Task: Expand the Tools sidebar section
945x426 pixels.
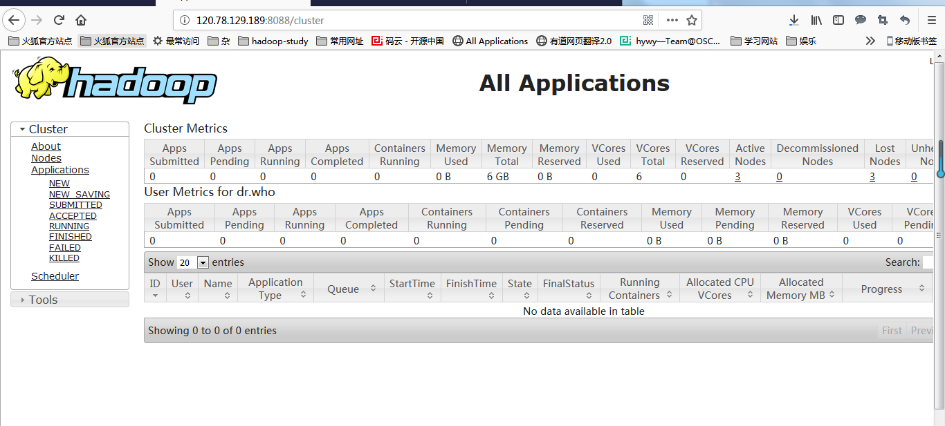Action: coord(70,300)
